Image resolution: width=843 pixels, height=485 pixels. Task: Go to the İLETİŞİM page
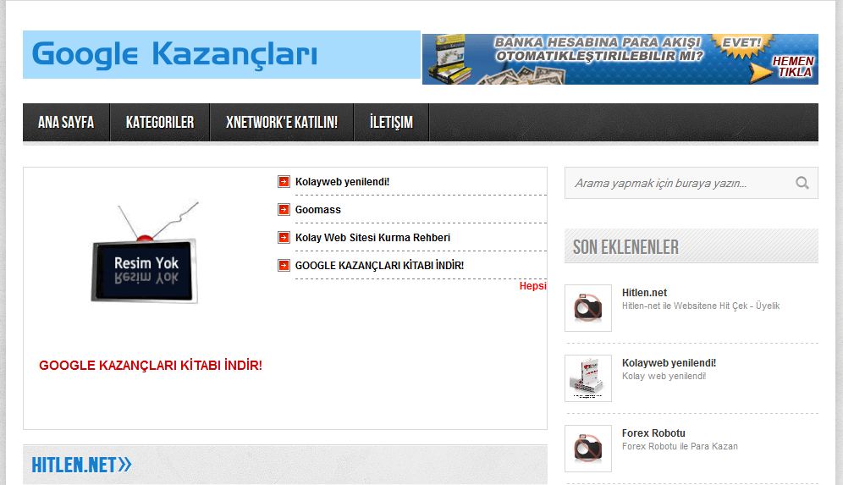391,122
